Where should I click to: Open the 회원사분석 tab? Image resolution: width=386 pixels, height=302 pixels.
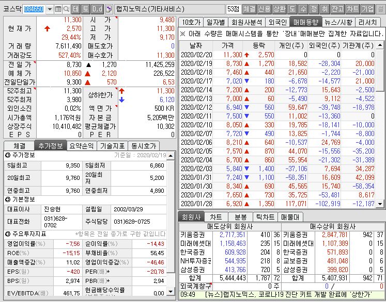246,22
